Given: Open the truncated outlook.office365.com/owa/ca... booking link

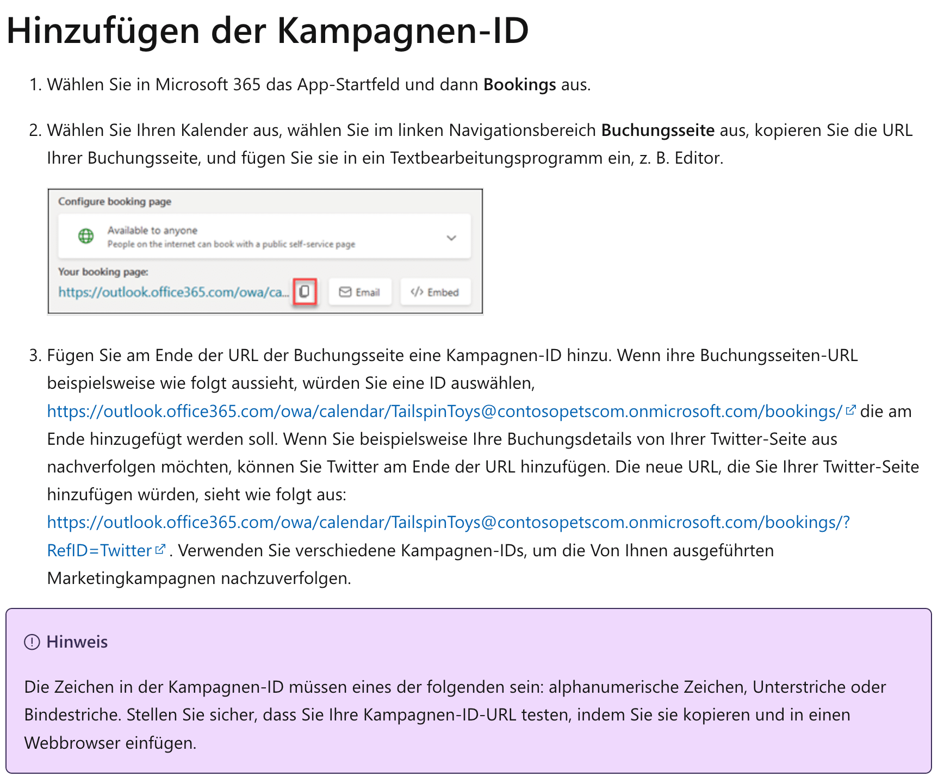Looking at the screenshot, I should [173, 293].
